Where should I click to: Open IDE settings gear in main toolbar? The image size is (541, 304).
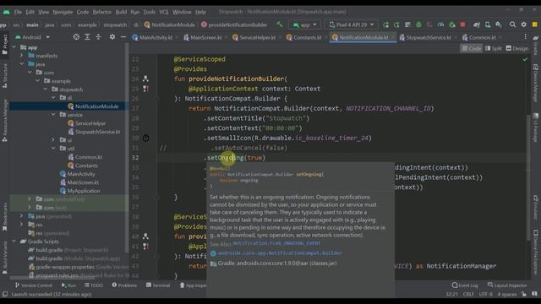pyautogui.click(x=524, y=24)
